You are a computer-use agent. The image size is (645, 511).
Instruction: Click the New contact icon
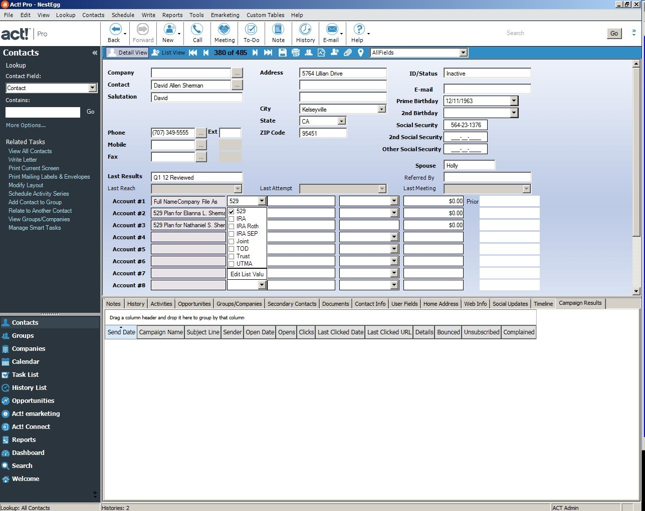pos(169,30)
